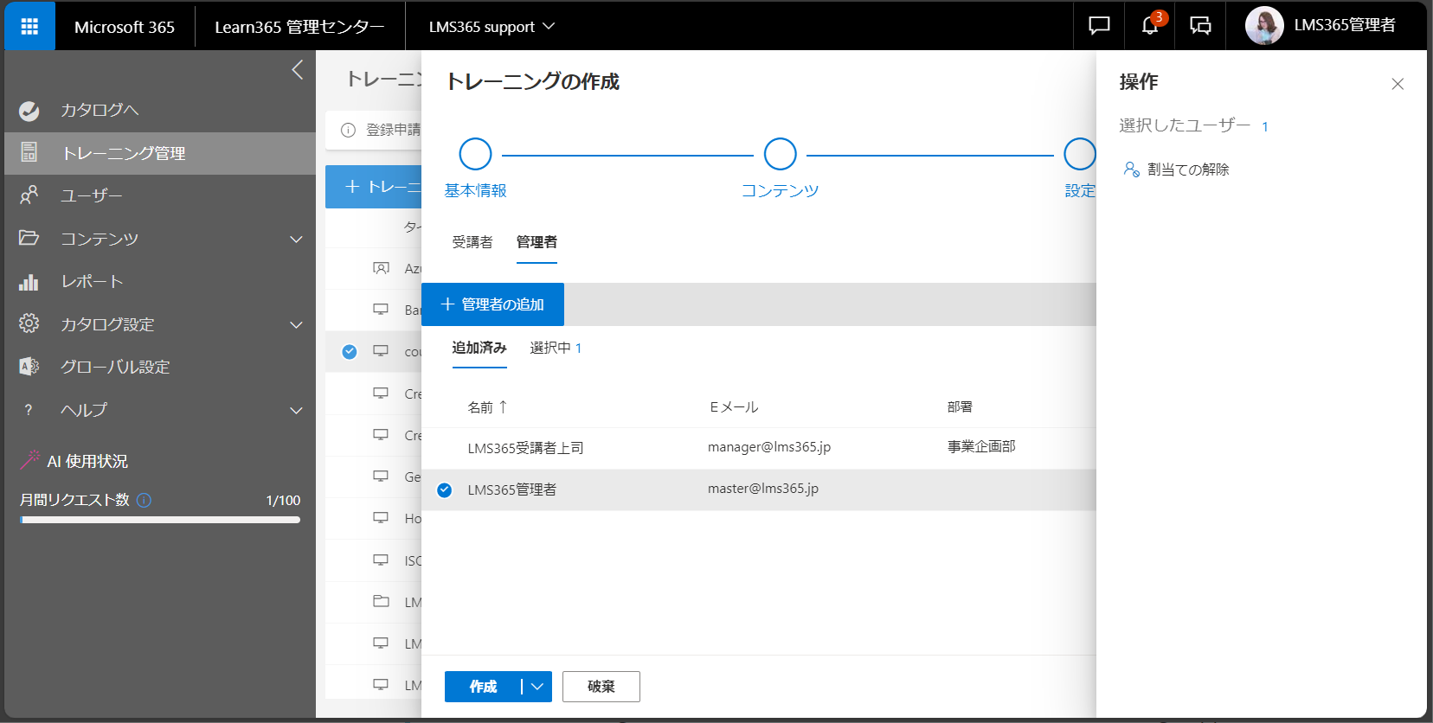Click the manager@lms365.jp email cell
Screen dimensions: 1433x723
(769, 446)
